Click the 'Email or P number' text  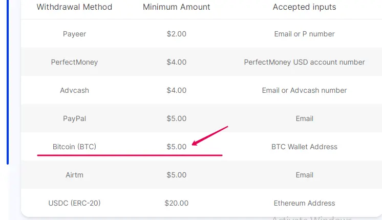tap(304, 34)
